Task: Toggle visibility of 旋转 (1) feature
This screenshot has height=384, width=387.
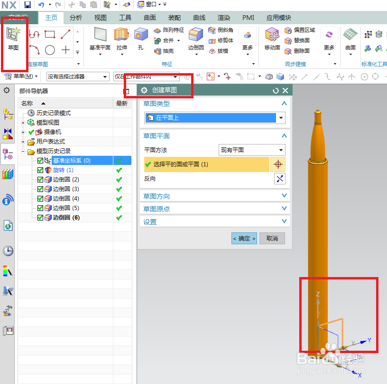Action: coord(40,170)
